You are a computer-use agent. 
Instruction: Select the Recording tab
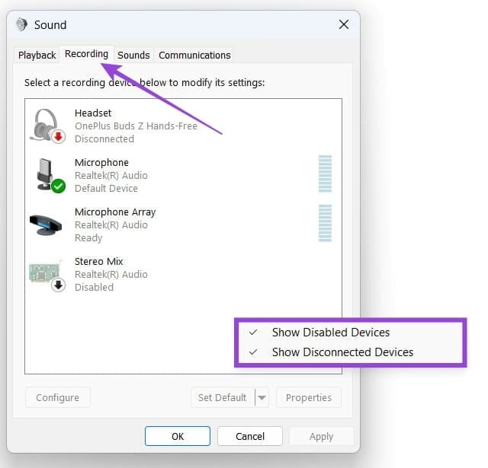[x=86, y=54]
